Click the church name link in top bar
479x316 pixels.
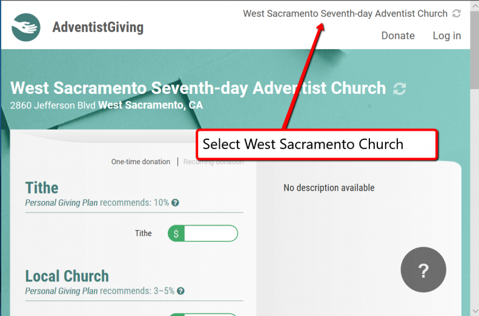345,13
